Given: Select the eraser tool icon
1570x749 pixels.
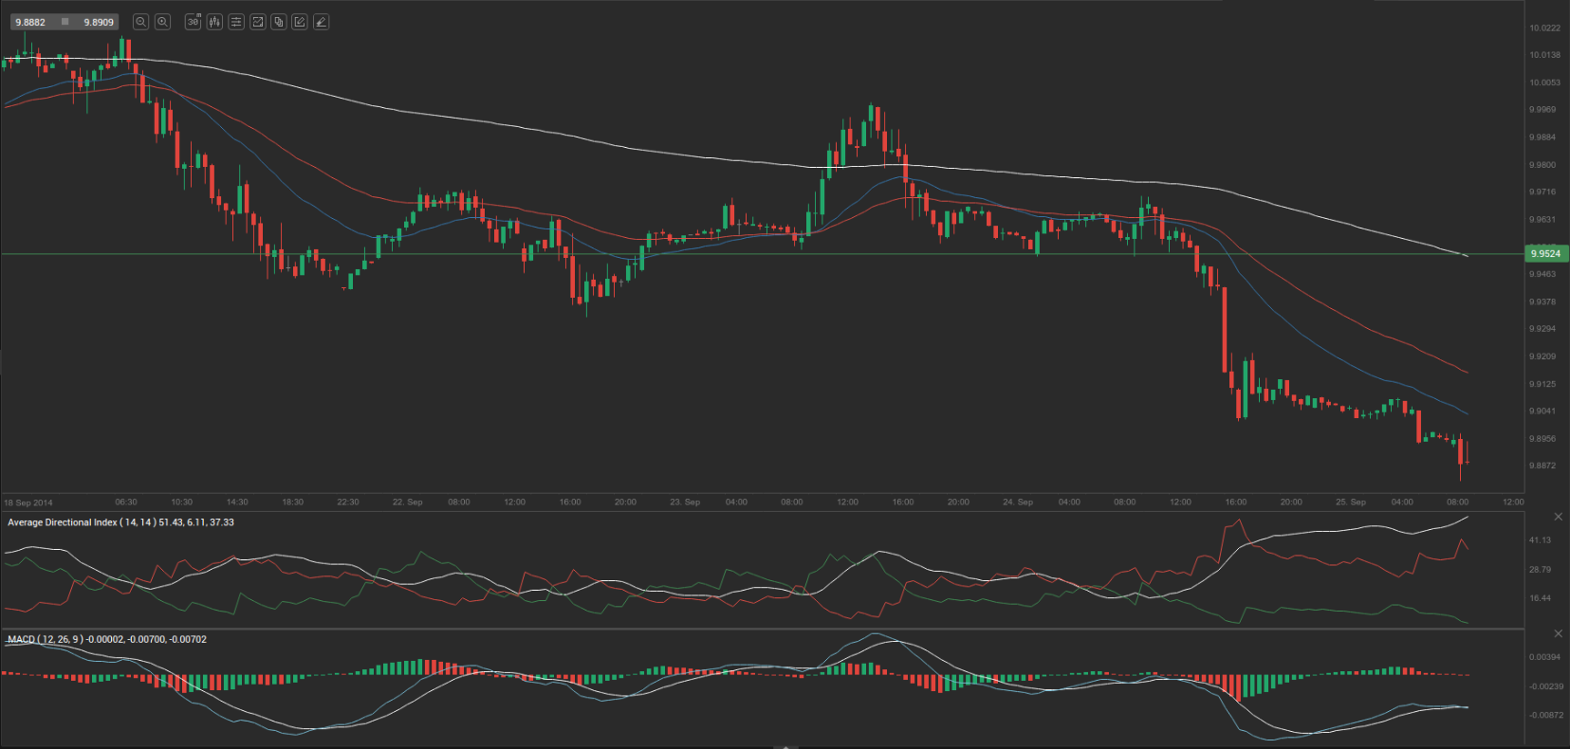Looking at the screenshot, I should click(322, 22).
